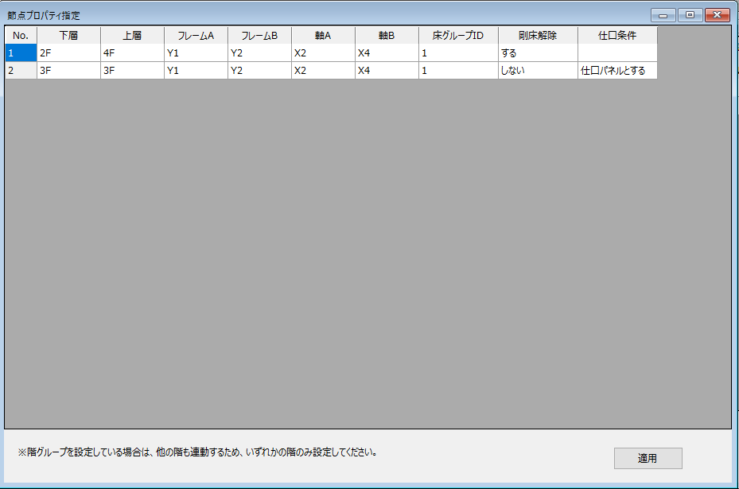Click the No. column header
The image size is (739, 489).
(x=21, y=35)
